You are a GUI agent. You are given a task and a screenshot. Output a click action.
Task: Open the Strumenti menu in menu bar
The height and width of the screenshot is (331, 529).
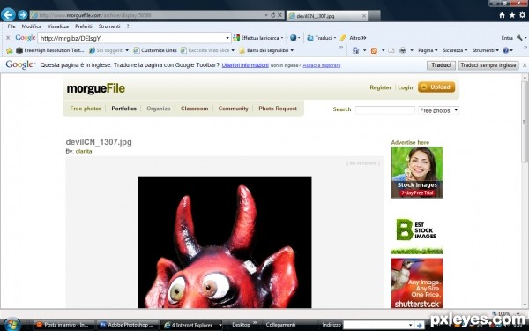tap(109, 26)
